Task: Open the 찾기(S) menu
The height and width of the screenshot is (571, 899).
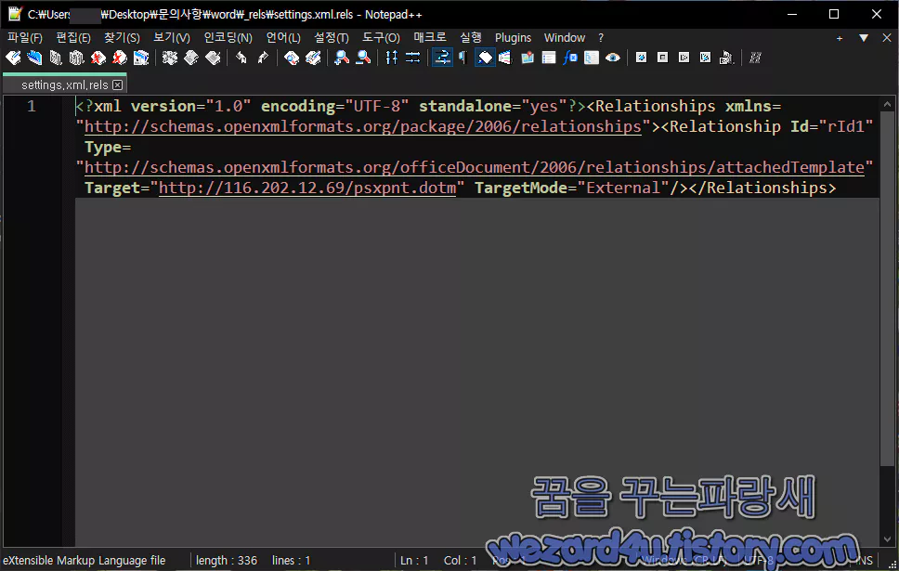Action: click(x=122, y=38)
